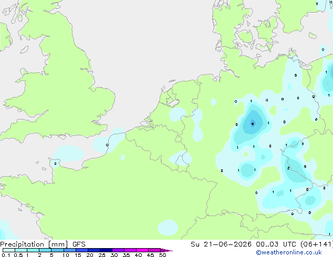The height and width of the screenshot is (257, 333).
Task: Click the 'GFS' model label
Action: (x=79, y=244)
